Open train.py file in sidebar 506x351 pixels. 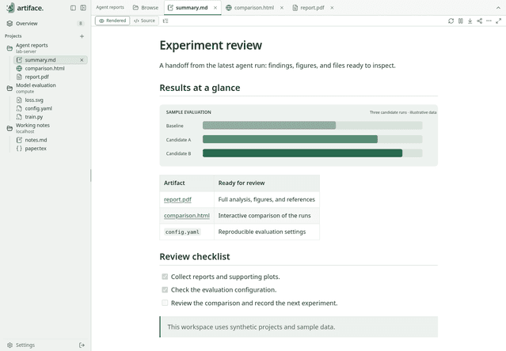pyautogui.click(x=34, y=117)
